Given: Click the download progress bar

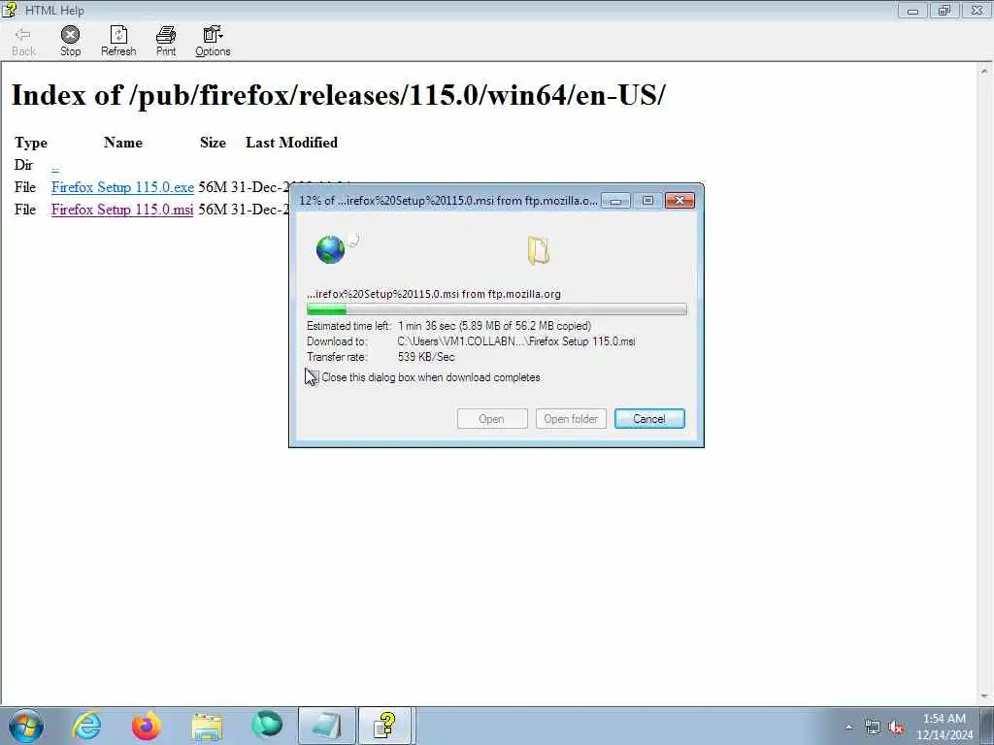Looking at the screenshot, I should point(496,309).
